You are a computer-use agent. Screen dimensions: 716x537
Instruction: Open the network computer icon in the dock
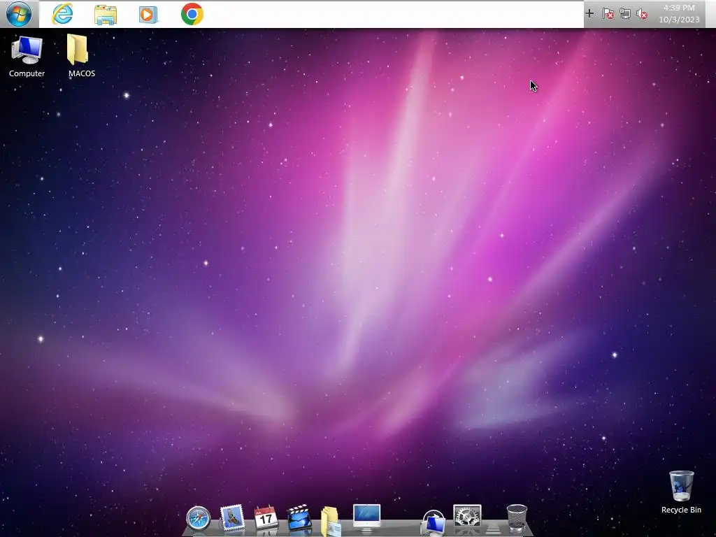coord(433,522)
